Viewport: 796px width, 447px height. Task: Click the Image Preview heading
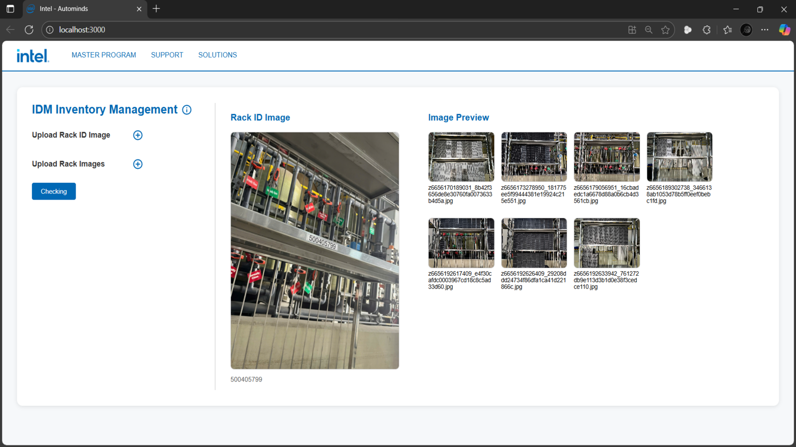tap(459, 118)
